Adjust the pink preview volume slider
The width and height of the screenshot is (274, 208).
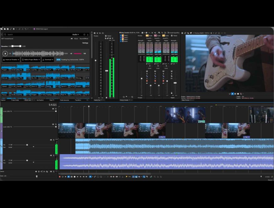pos(77,54)
